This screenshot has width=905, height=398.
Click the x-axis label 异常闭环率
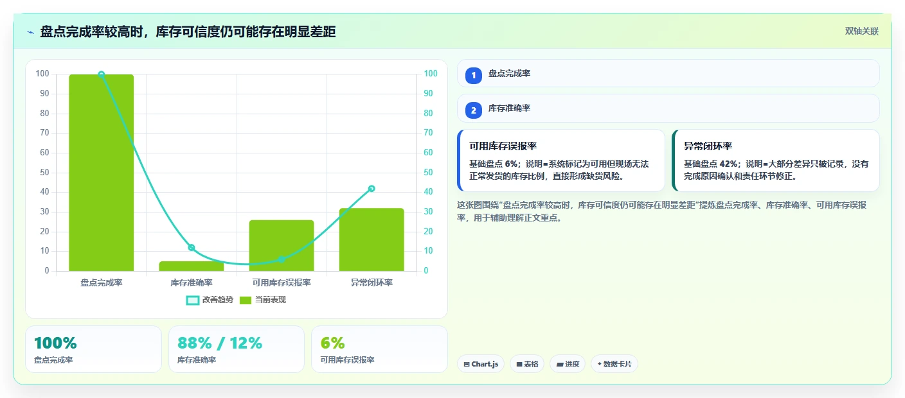(x=372, y=282)
